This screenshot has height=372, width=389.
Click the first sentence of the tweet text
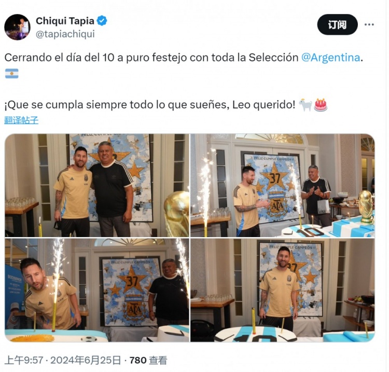[184, 58]
